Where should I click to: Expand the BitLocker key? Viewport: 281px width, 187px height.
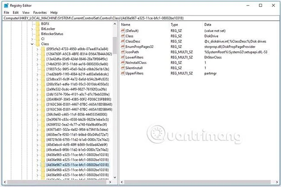pos(32,29)
